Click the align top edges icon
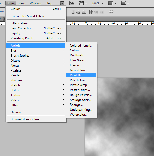The width and height of the screenshot is (154, 156). [73, 12]
